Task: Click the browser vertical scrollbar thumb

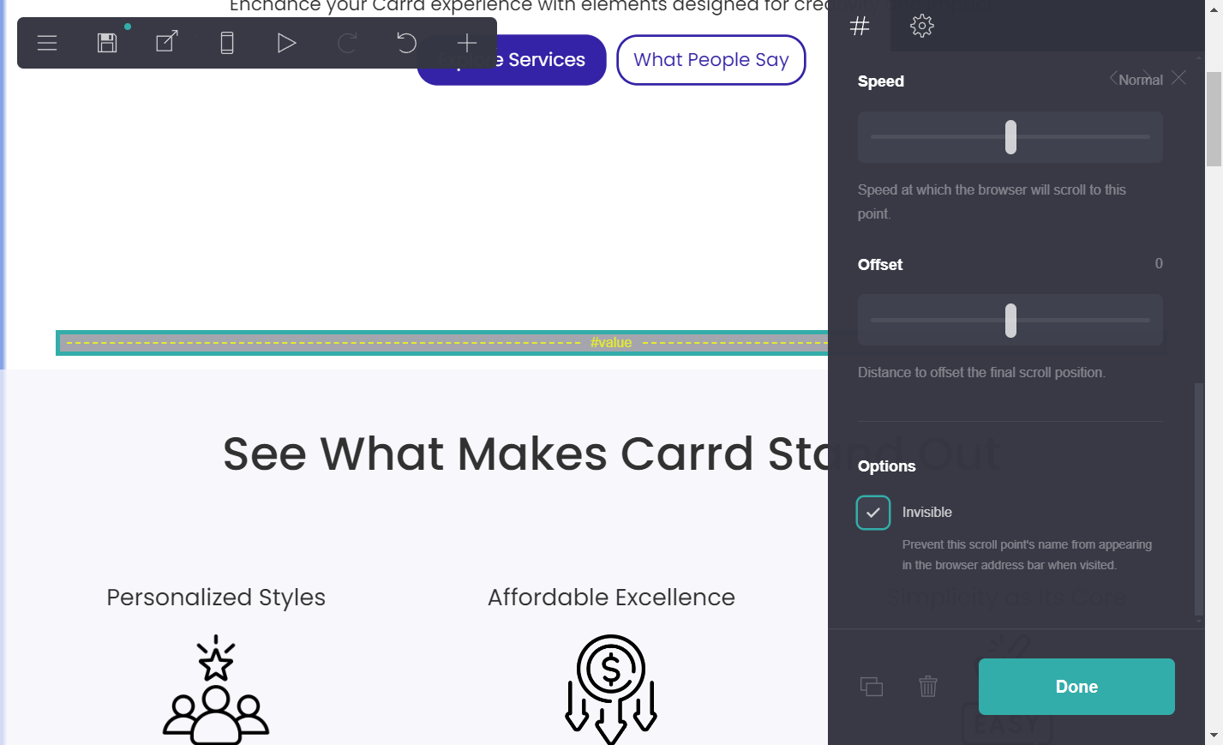Action: point(1214,119)
